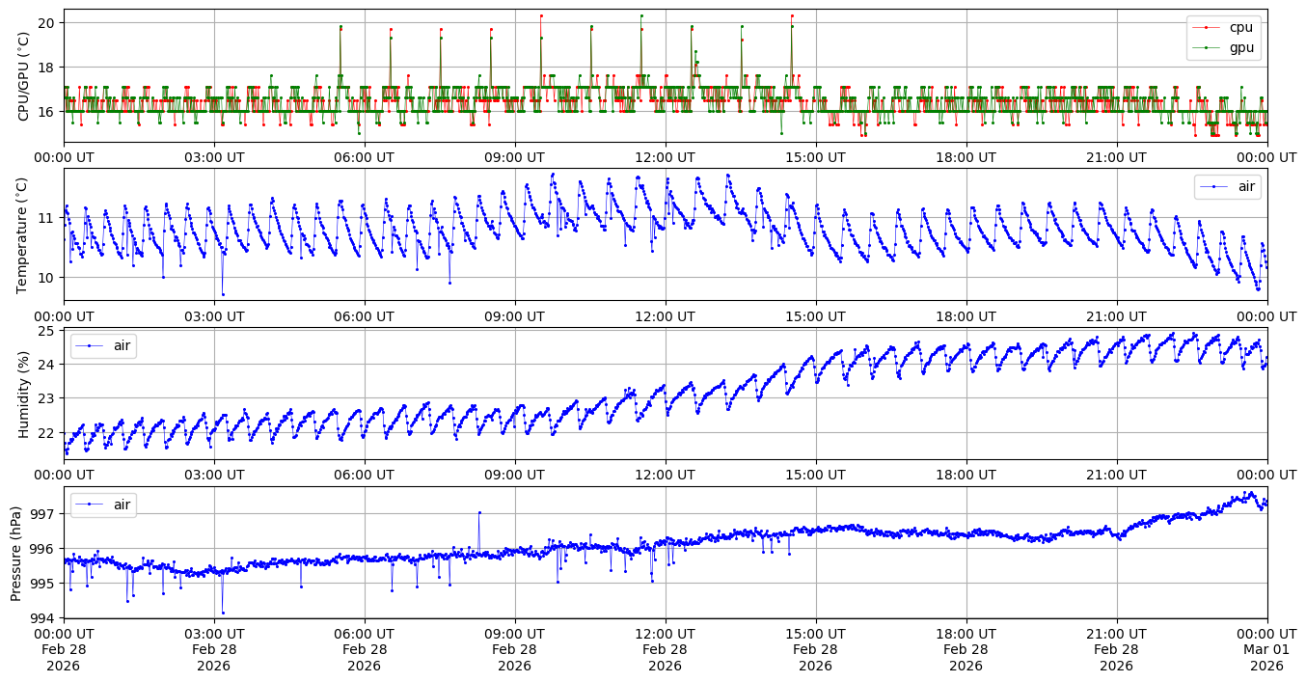The height and width of the screenshot is (682, 1306).
Task: Click the CPU/GPU (°C) y-axis label
Action: [x=24, y=76]
